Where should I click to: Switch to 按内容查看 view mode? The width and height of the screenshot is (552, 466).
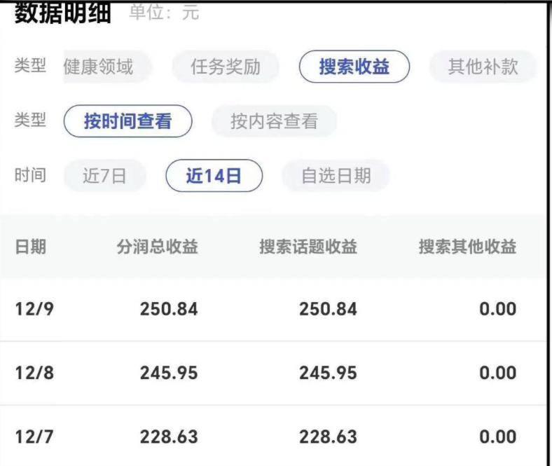(x=274, y=121)
